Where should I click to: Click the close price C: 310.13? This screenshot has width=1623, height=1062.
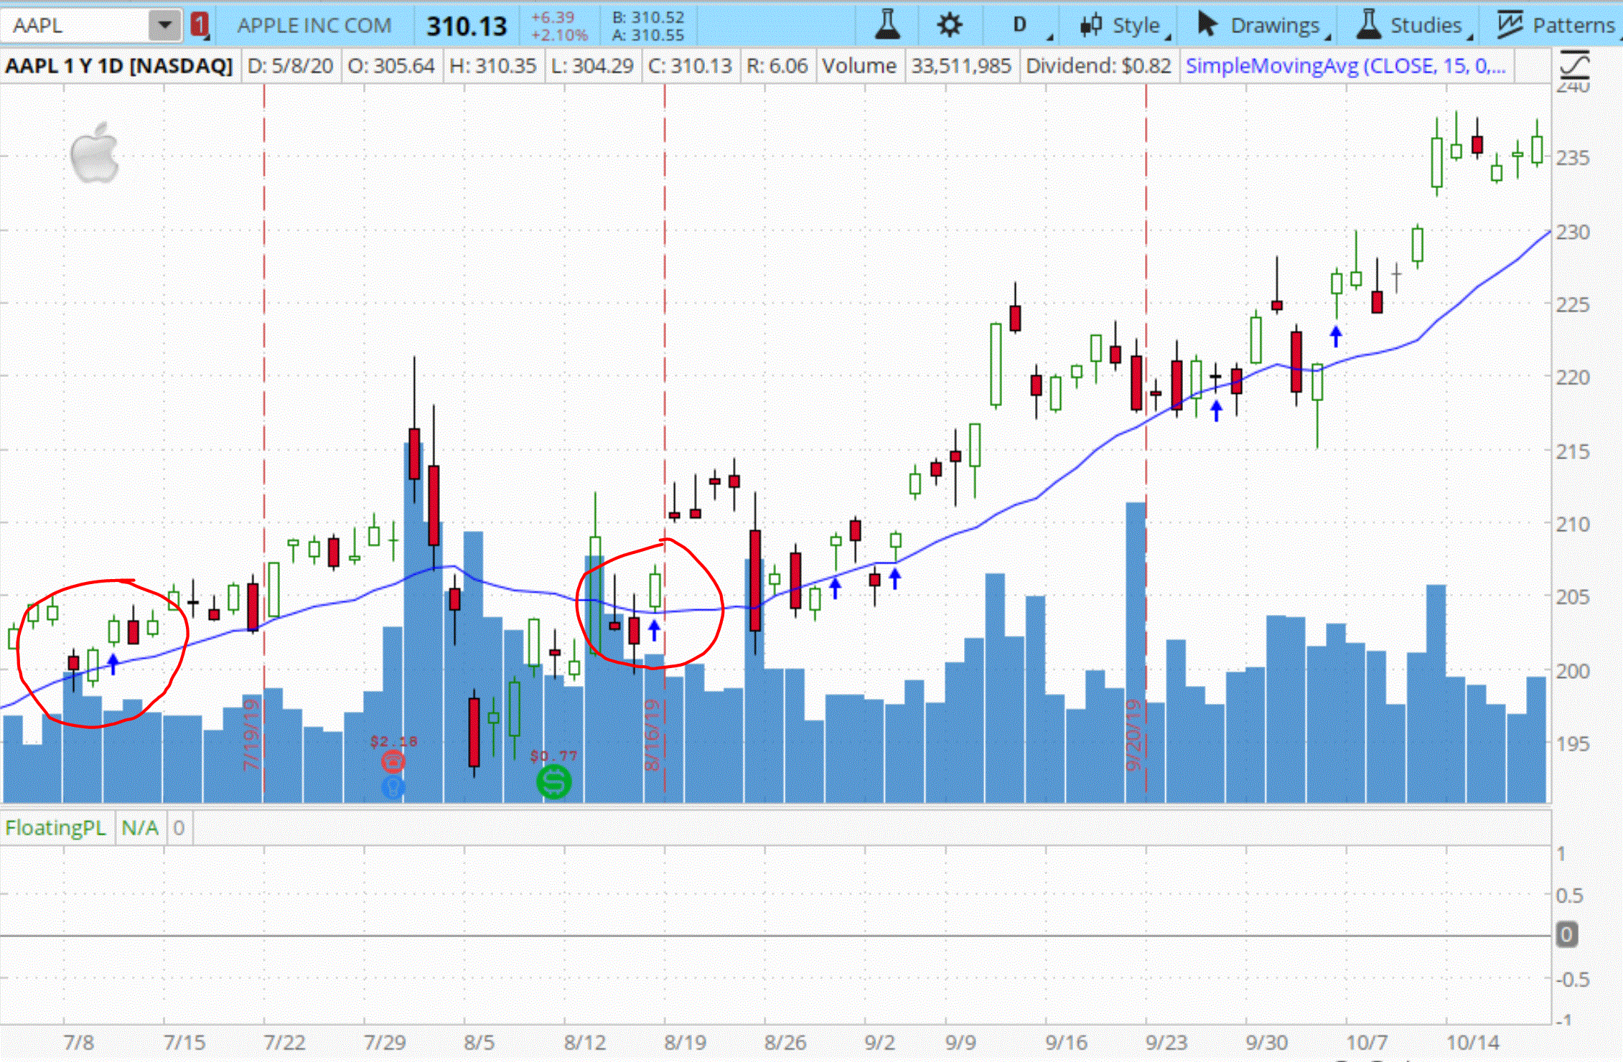(690, 66)
